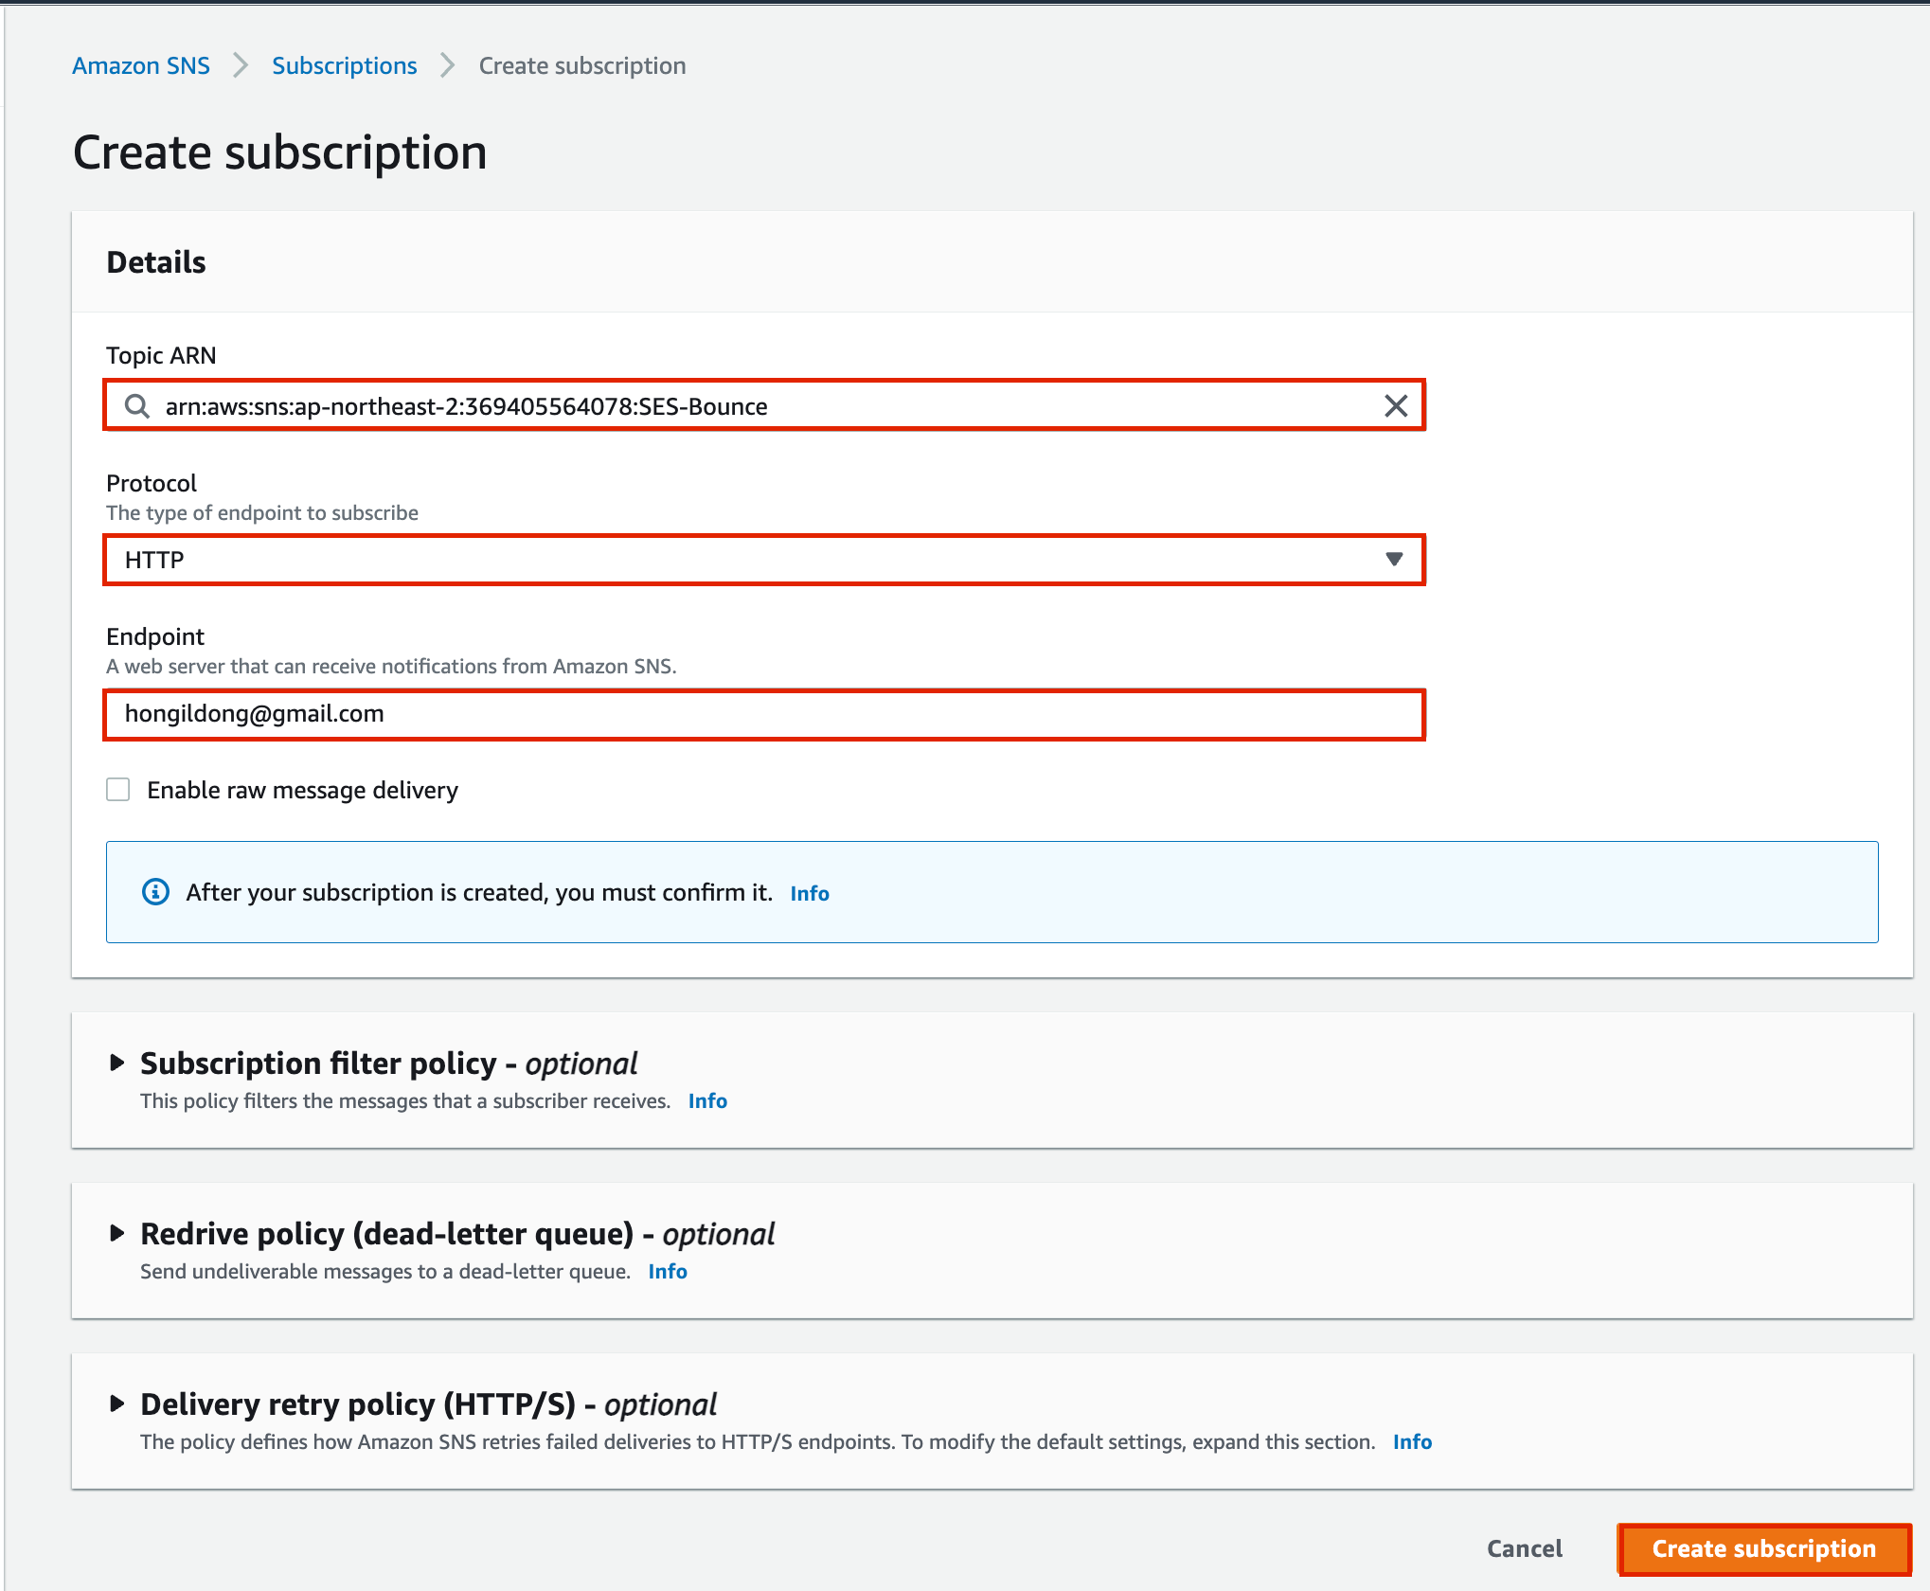Image resolution: width=1930 pixels, height=1591 pixels.
Task: Click the Create subscription button
Action: click(1764, 1548)
